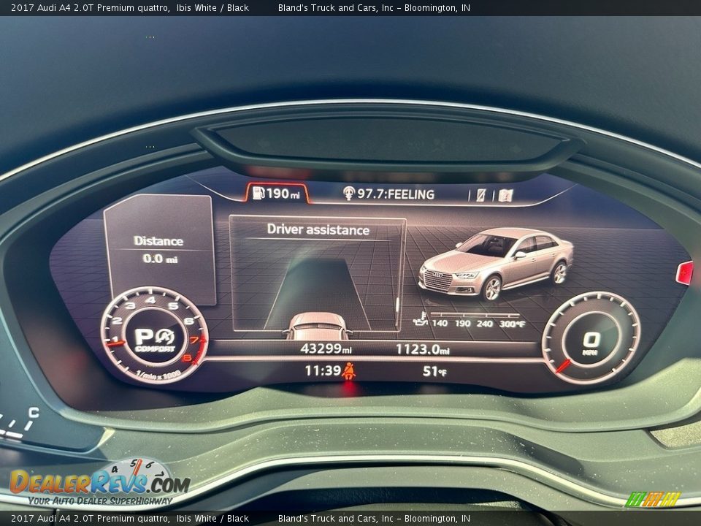Click the Distance label
Image resolution: width=701 pixels, height=526 pixels.
(x=158, y=241)
